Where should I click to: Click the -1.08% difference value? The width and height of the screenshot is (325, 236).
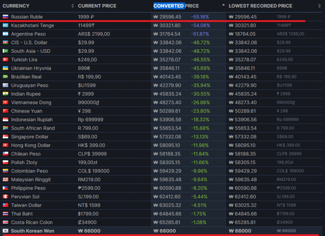[198, 222]
